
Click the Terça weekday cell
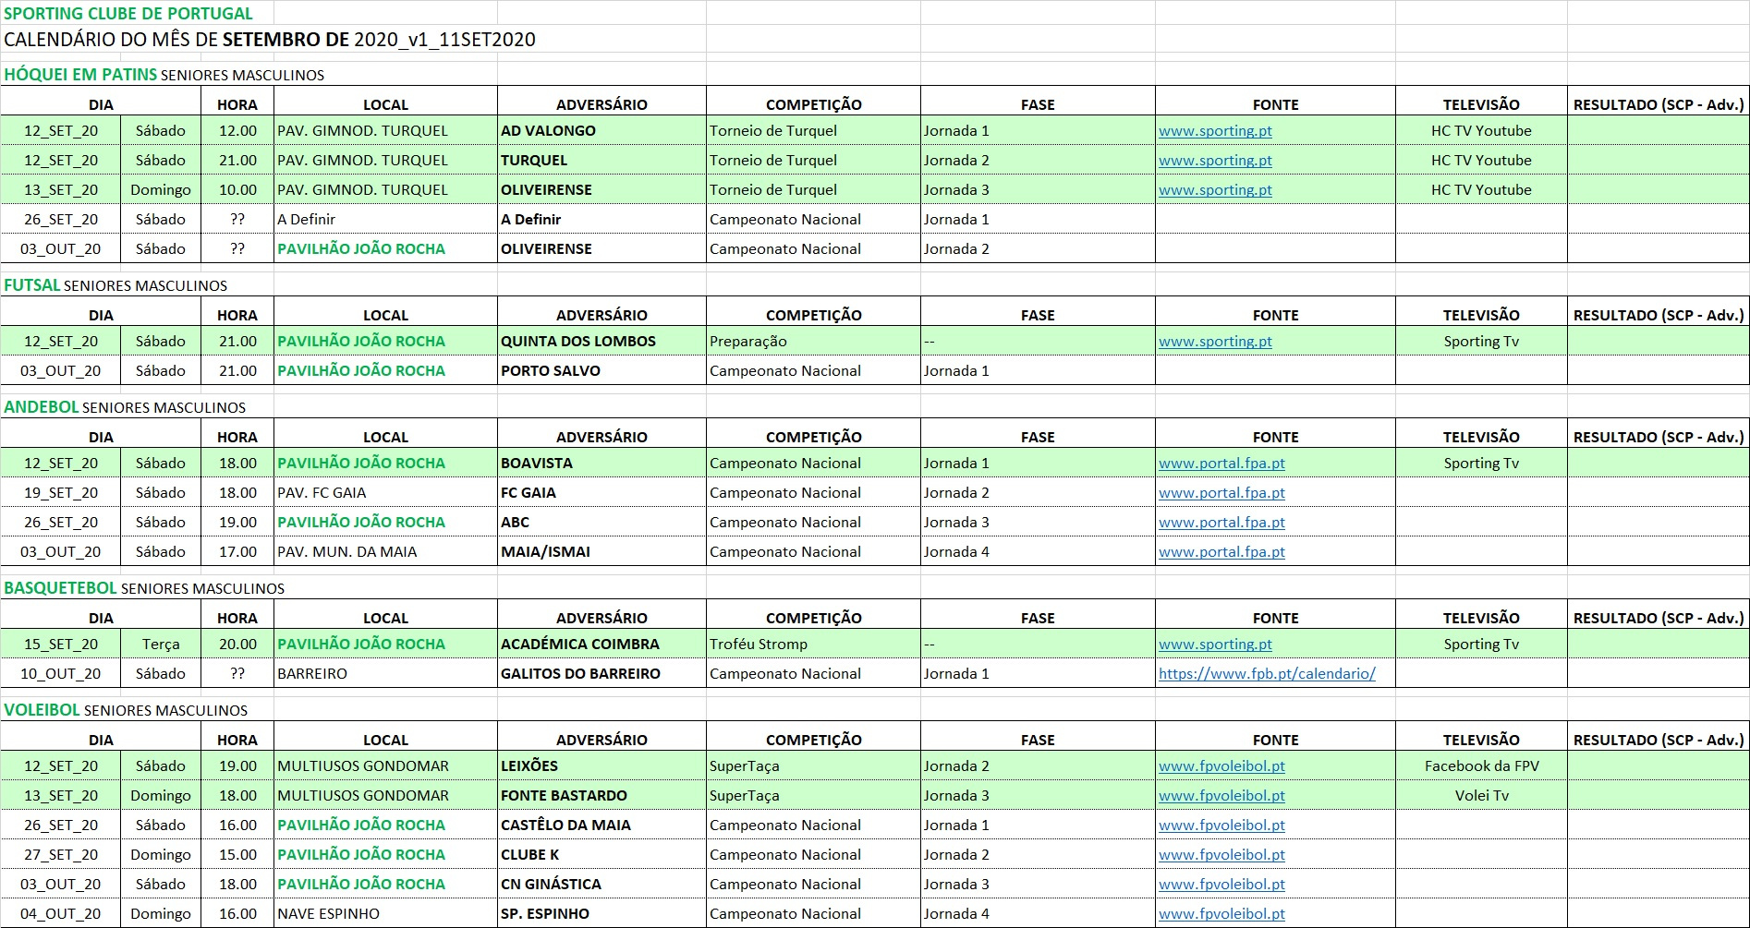click(x=161, y=645)
